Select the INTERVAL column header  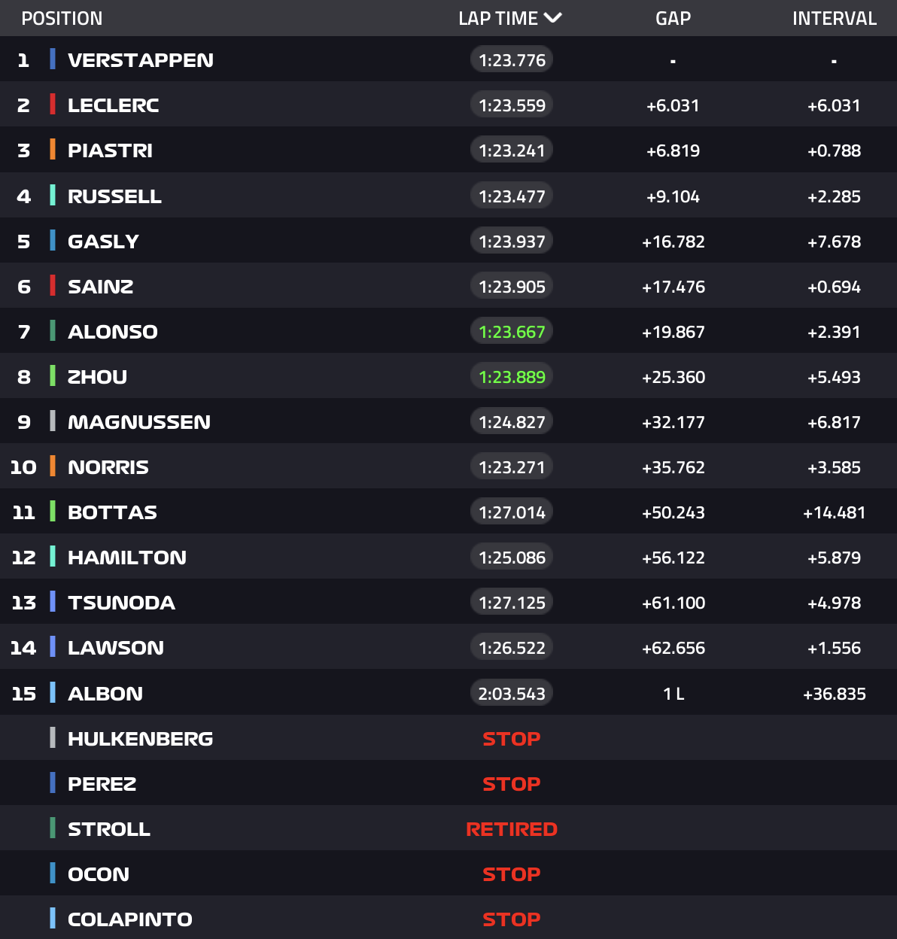834,18
